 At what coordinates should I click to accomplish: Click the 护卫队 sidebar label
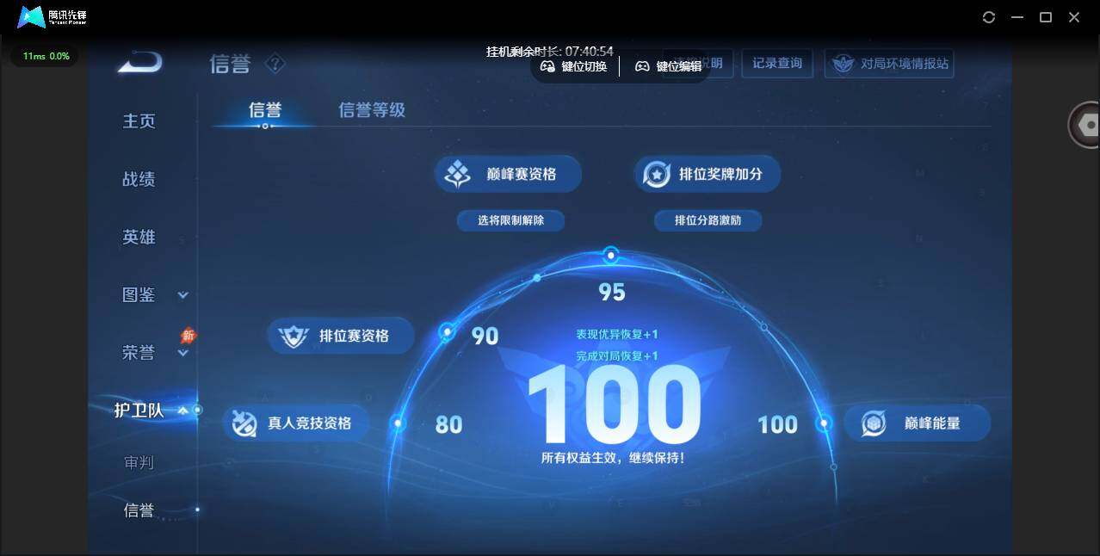click(139, 411)
